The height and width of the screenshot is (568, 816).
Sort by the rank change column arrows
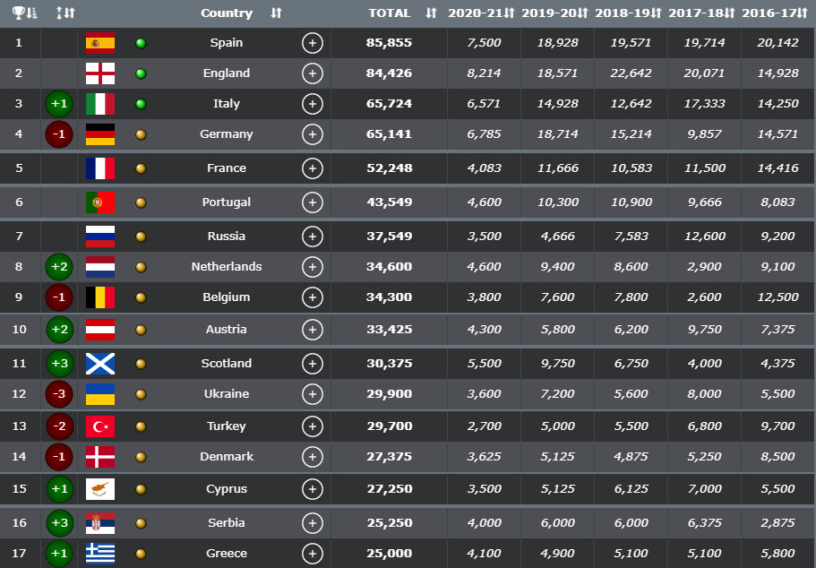64,13
